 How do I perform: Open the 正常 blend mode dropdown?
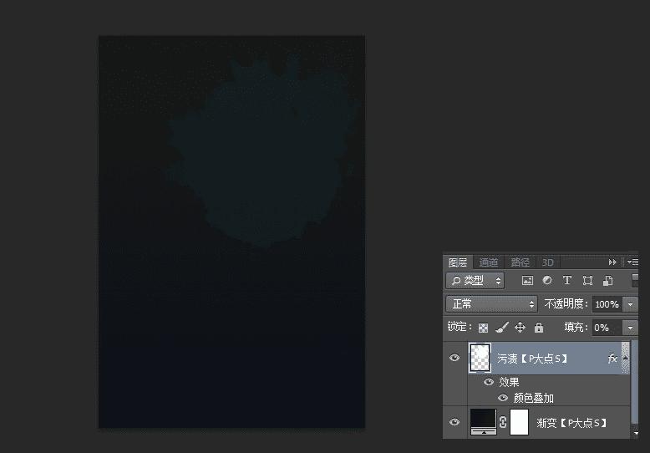491,304
